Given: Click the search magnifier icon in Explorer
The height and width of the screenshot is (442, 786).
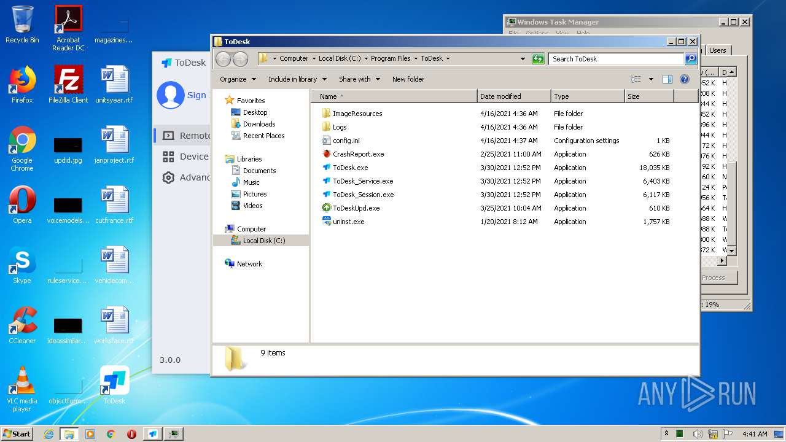Looking at the screenshot, I should 691,59.
